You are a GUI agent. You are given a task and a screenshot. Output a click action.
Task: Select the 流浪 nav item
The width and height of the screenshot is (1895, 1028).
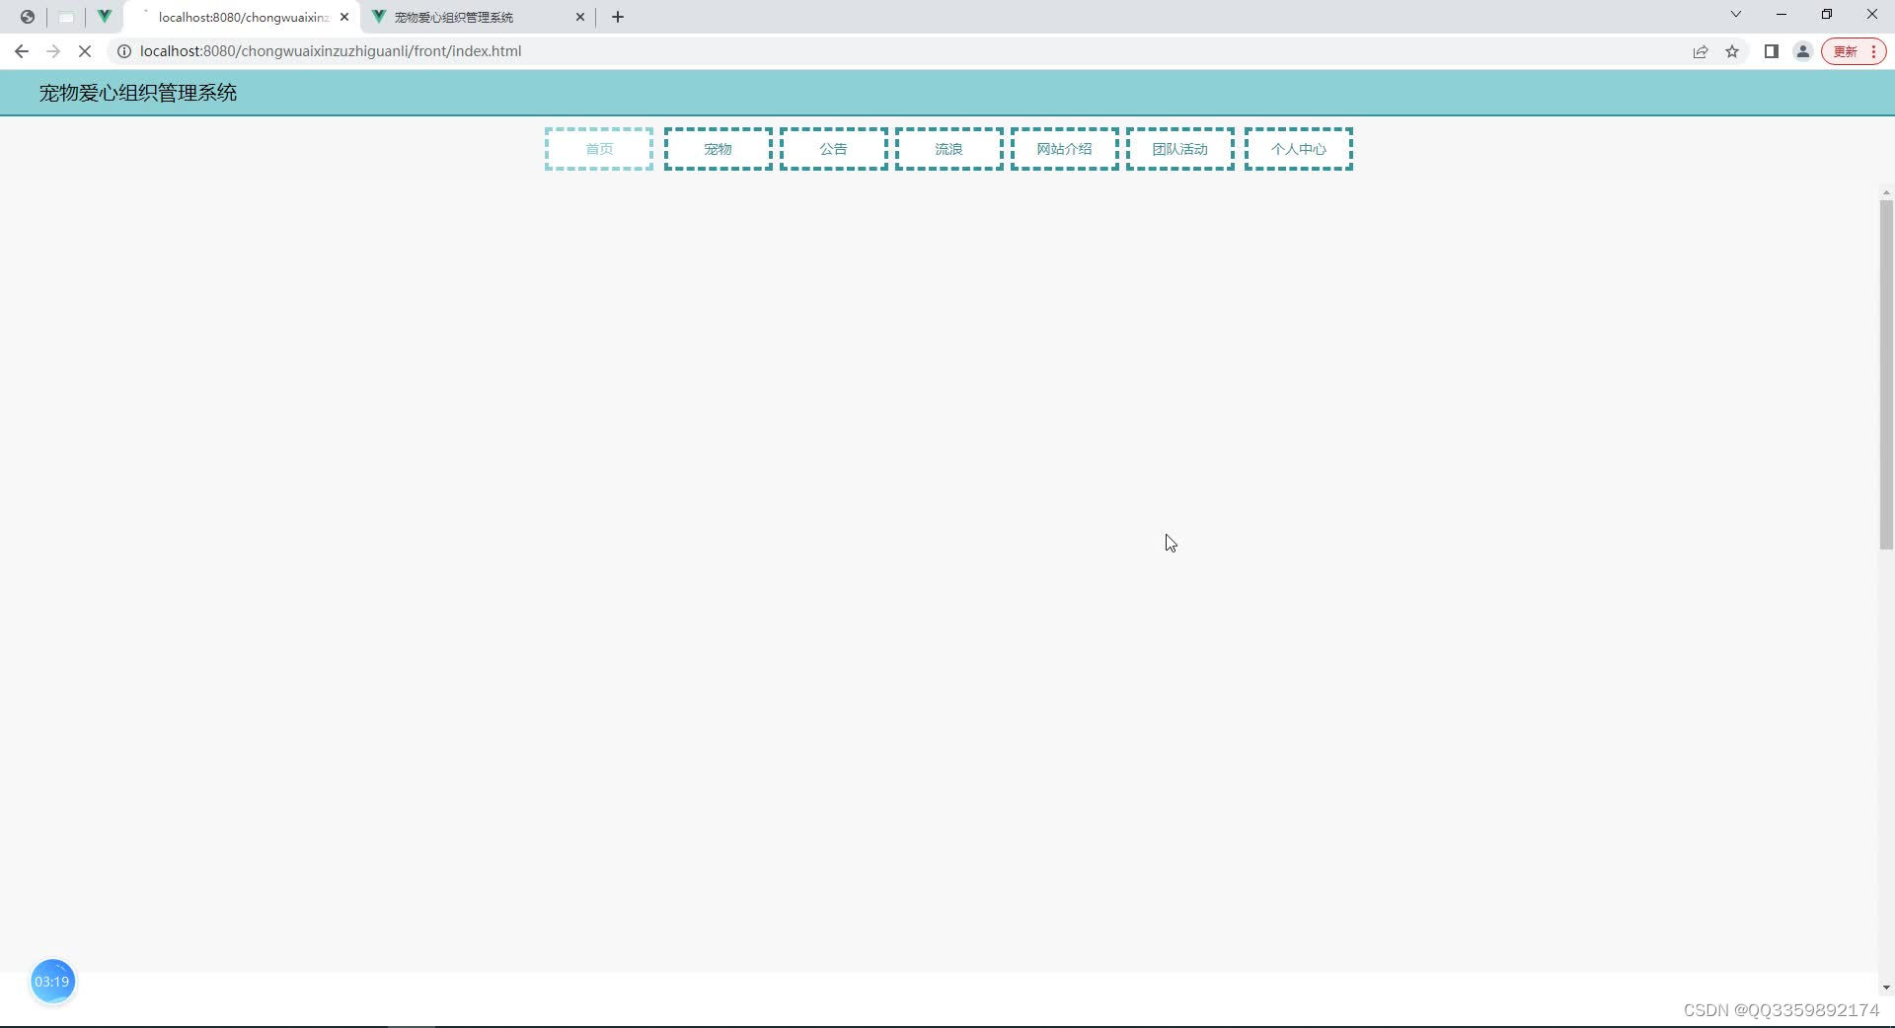click(949, 149)
